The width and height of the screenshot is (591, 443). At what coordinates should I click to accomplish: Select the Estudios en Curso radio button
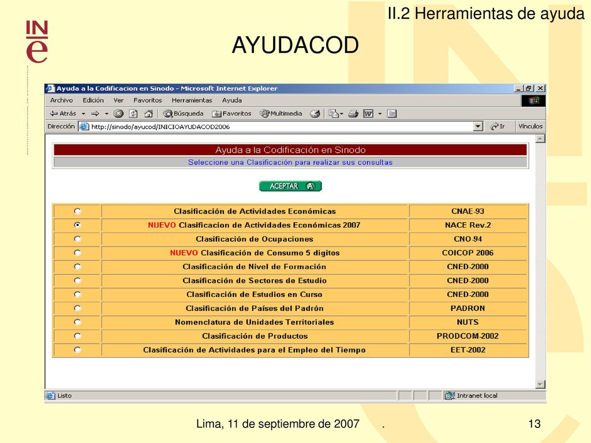[78, 294]
